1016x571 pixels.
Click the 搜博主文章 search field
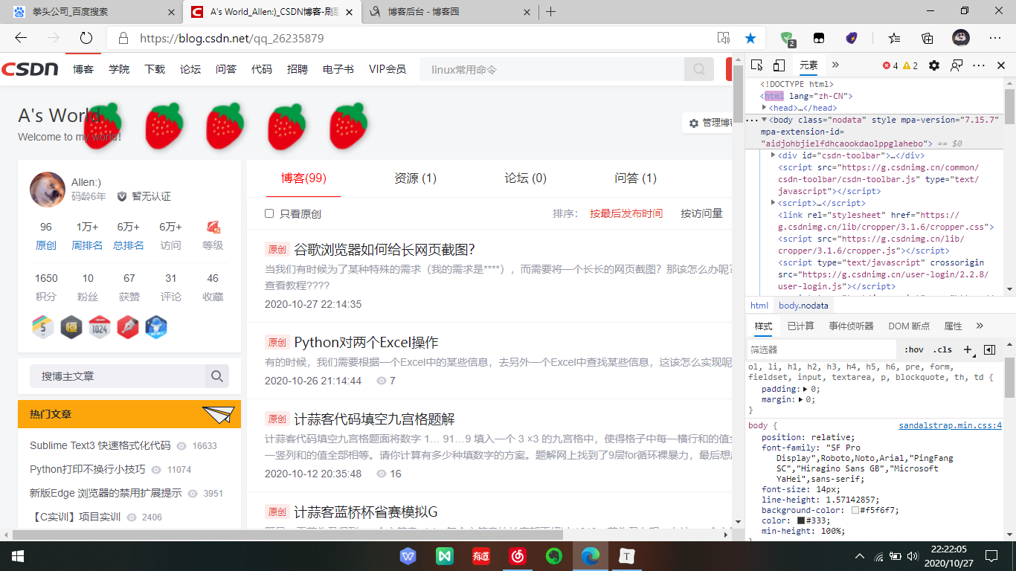point(118,376)
